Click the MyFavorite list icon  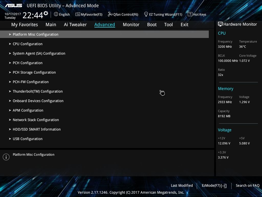point(78,14)
